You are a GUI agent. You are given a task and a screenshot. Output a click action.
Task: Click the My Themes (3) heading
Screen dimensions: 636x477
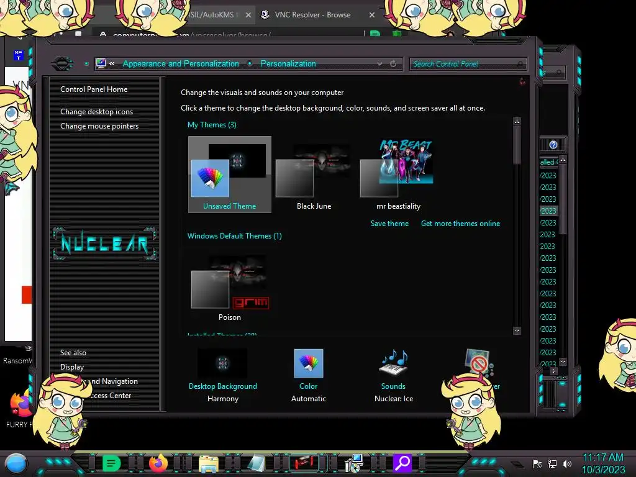[212, 124]
